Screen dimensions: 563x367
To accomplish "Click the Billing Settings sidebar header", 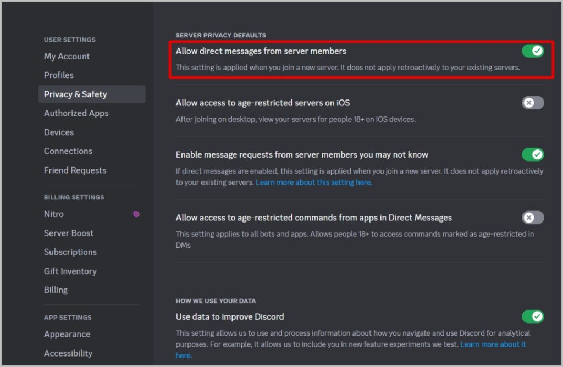I will coord(74,197).
